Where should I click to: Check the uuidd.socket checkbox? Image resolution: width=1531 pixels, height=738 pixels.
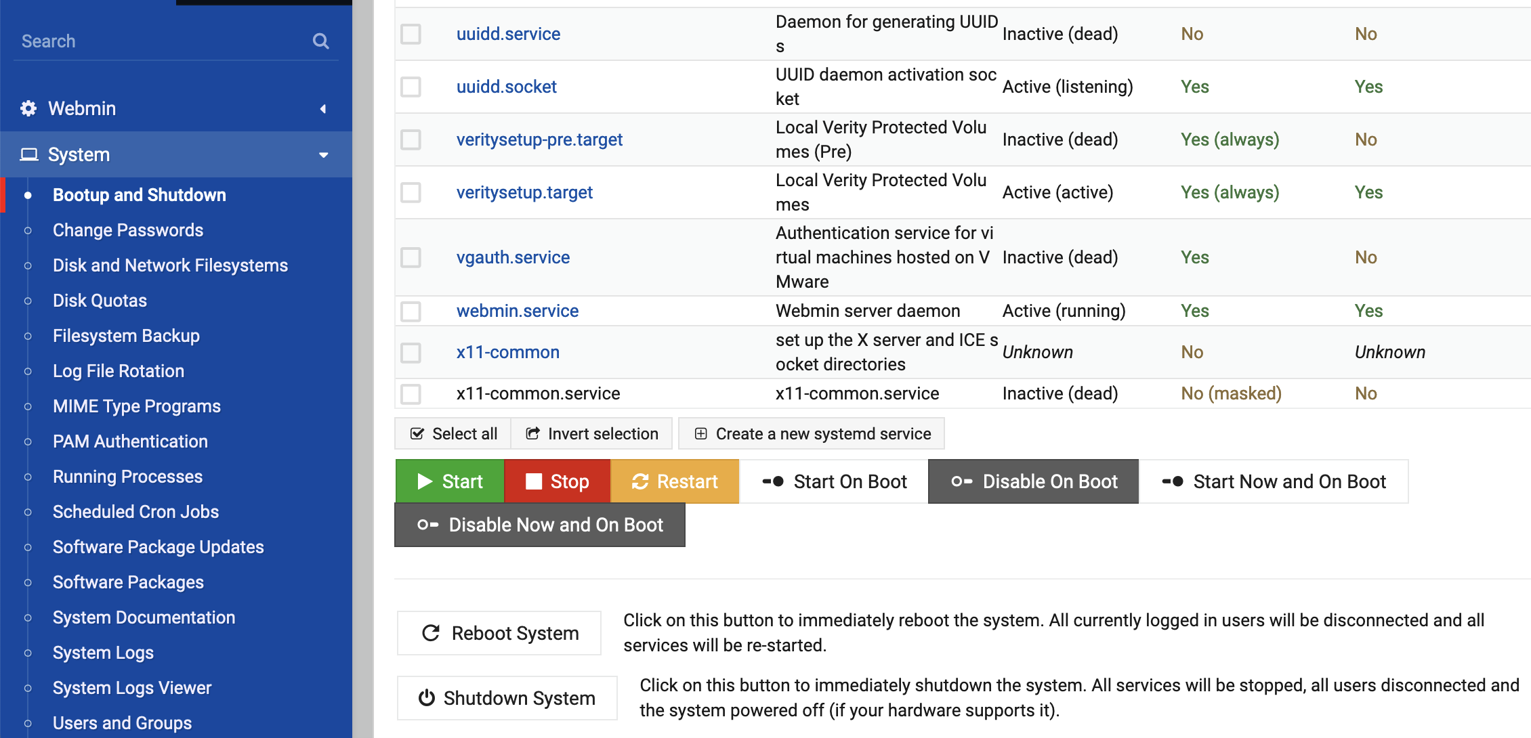[411, 87]
